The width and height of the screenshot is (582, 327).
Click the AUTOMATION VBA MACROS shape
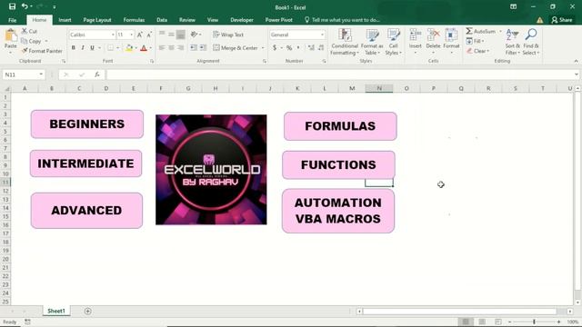(x=338, y=211)
